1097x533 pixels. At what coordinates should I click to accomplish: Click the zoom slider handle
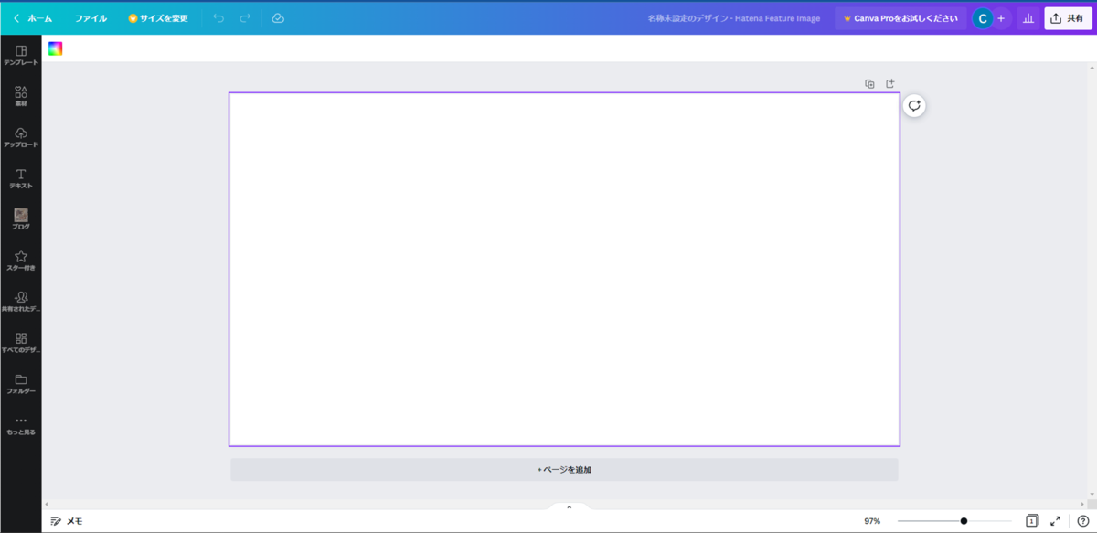pyautogui.click(x=964, y=521)
